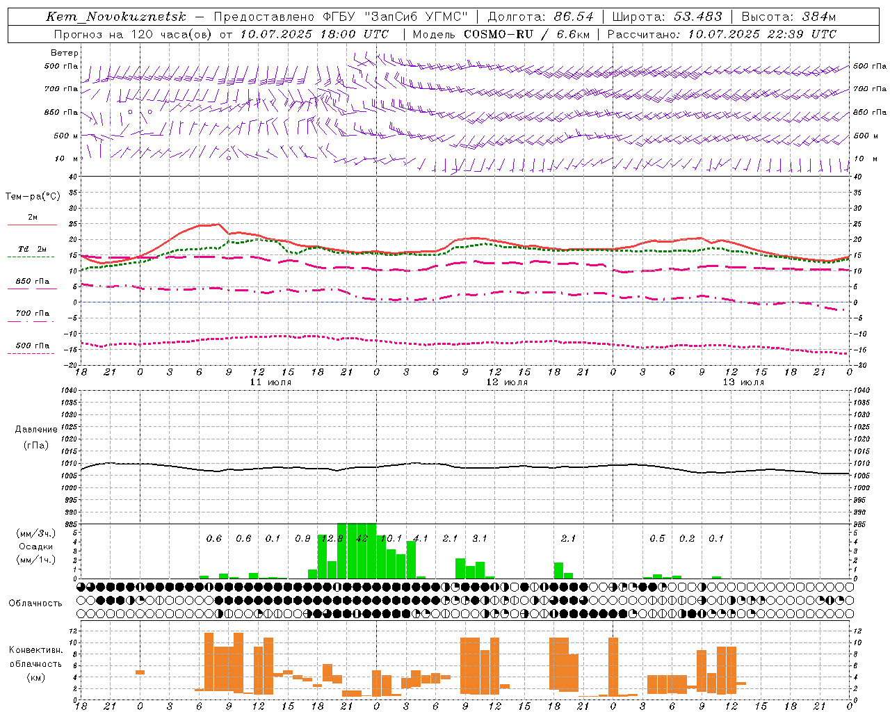Click the 'Конвективн.' convective cloud label

tap(35, 649)
